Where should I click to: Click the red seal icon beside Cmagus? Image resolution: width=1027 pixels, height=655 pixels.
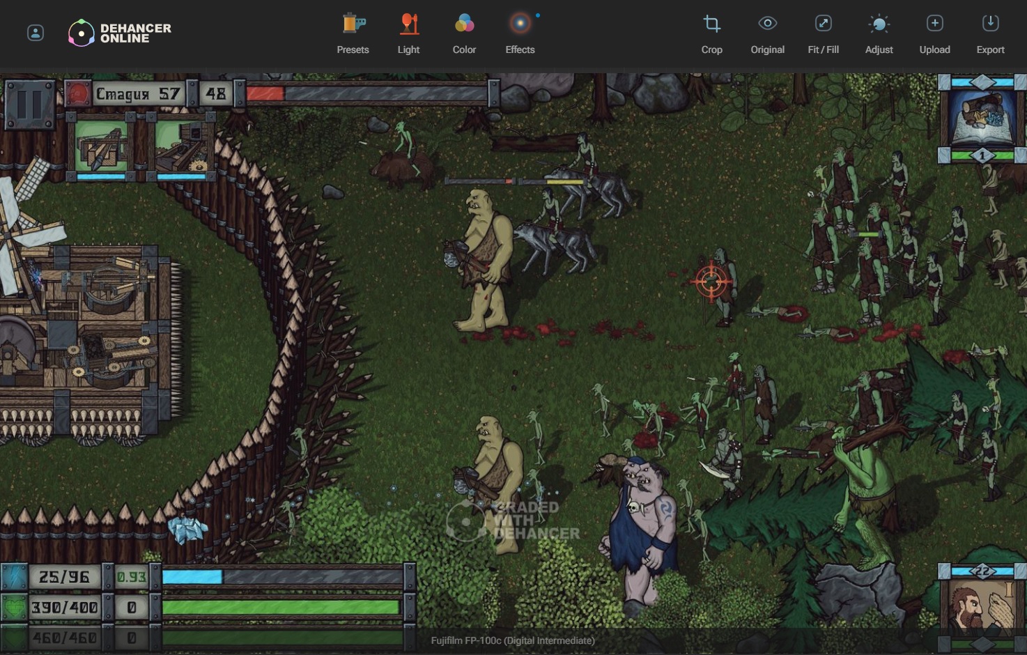click(x=78, y=93)
